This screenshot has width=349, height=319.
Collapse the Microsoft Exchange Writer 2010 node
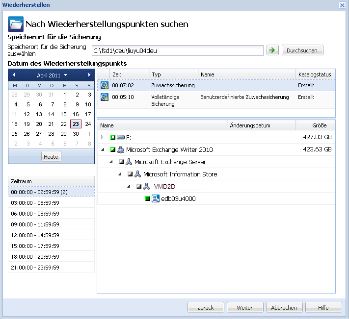click(x=103, y=149)
